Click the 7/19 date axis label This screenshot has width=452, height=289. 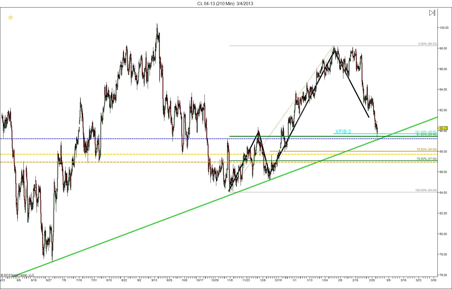[79, 280]
